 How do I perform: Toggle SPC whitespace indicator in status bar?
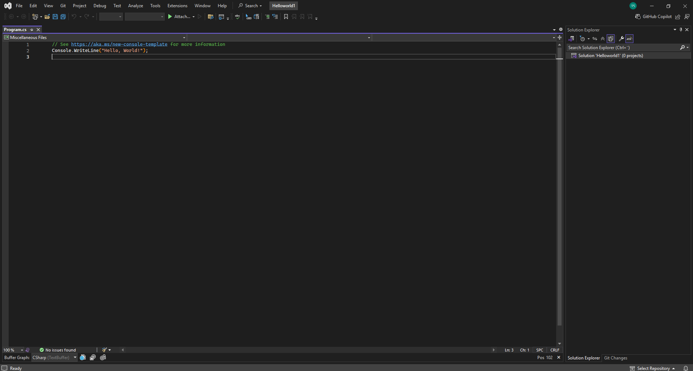point(540,350)
